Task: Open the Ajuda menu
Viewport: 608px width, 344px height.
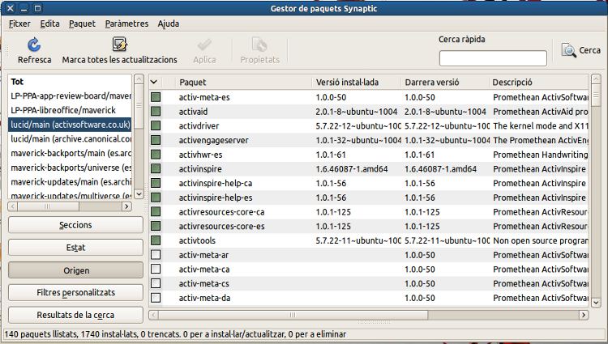Action: 169,23
